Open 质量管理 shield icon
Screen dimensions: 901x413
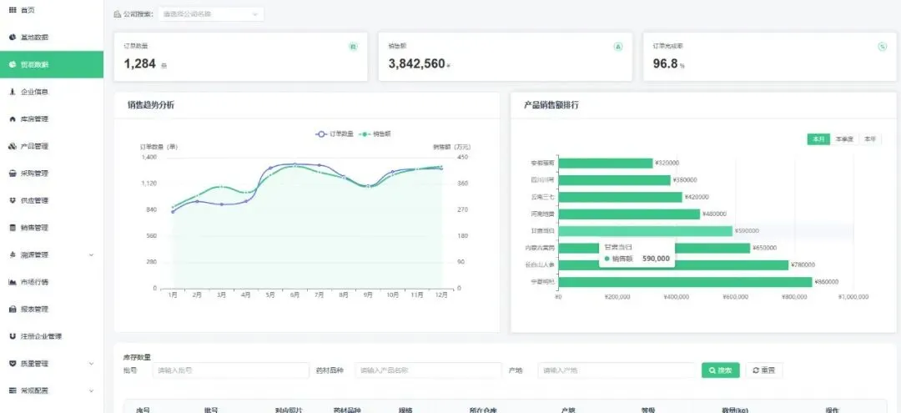pos(13,364)
